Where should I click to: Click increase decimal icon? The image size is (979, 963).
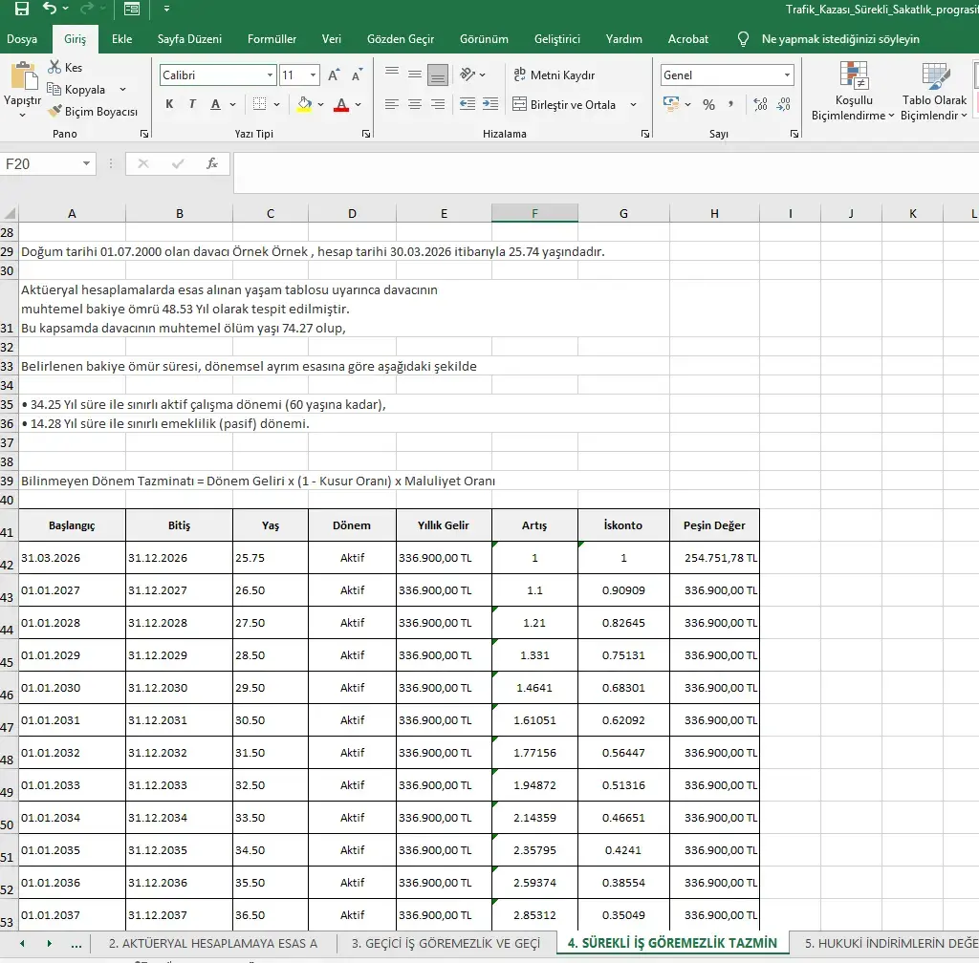point(760,104)
